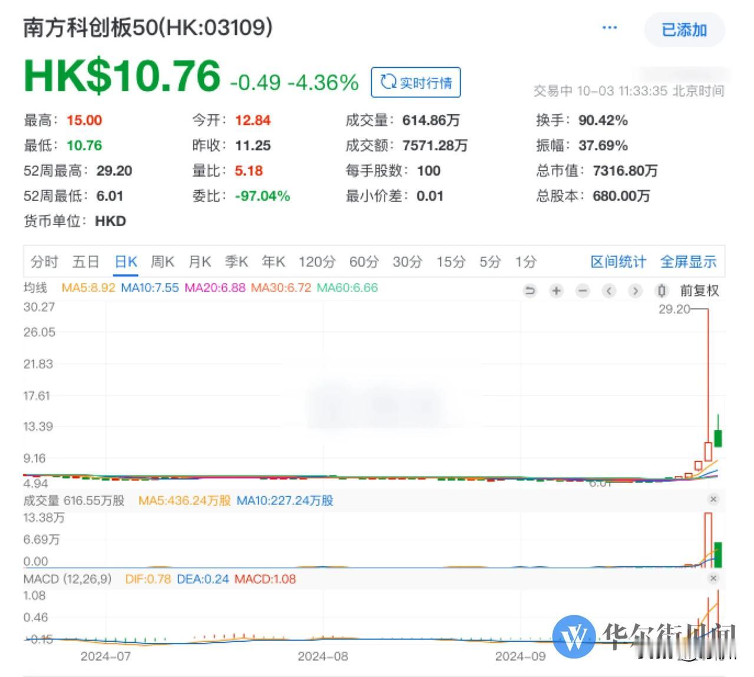The height and width of the screenshot is (677, 754).
Task: Click the 总市值 value 7316.80万
Action: click(x=625, y=171)
